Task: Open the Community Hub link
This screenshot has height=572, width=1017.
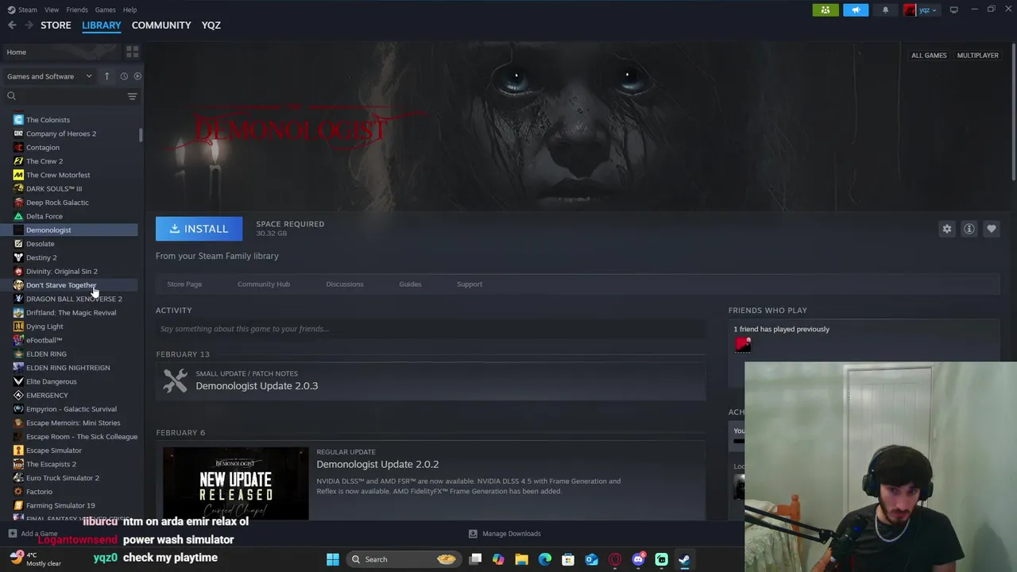Action: tap(264, 284)
